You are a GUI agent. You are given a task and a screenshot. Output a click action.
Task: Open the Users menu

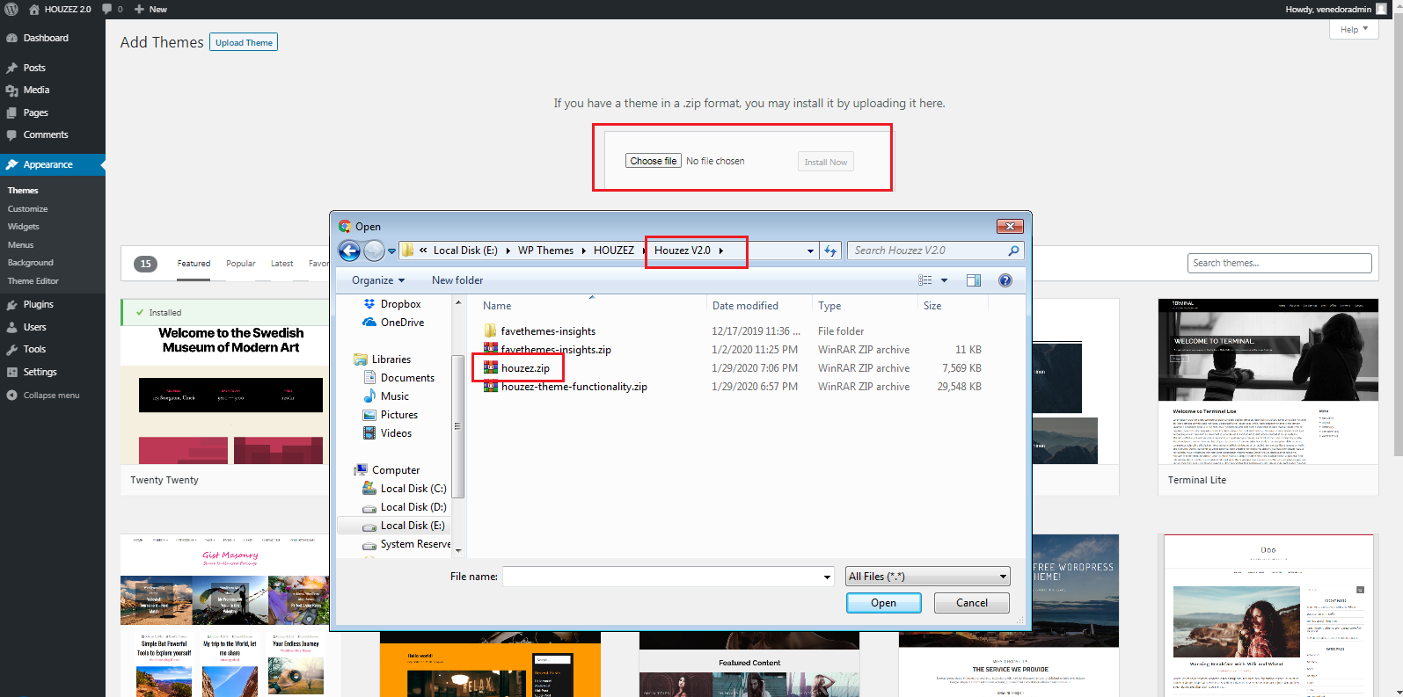pos(35,327)
